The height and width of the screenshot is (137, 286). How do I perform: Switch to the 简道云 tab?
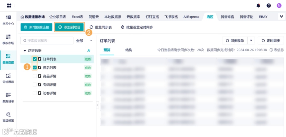click(x=94, y=17)
